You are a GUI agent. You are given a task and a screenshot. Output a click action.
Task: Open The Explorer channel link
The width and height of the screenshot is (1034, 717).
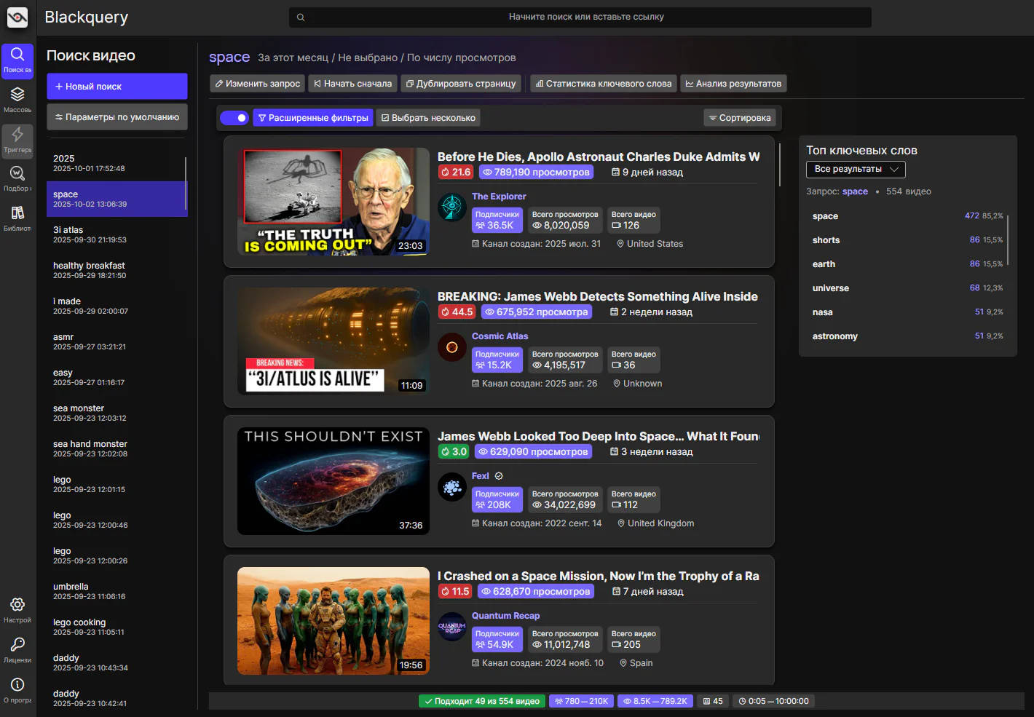coord(499,197)
